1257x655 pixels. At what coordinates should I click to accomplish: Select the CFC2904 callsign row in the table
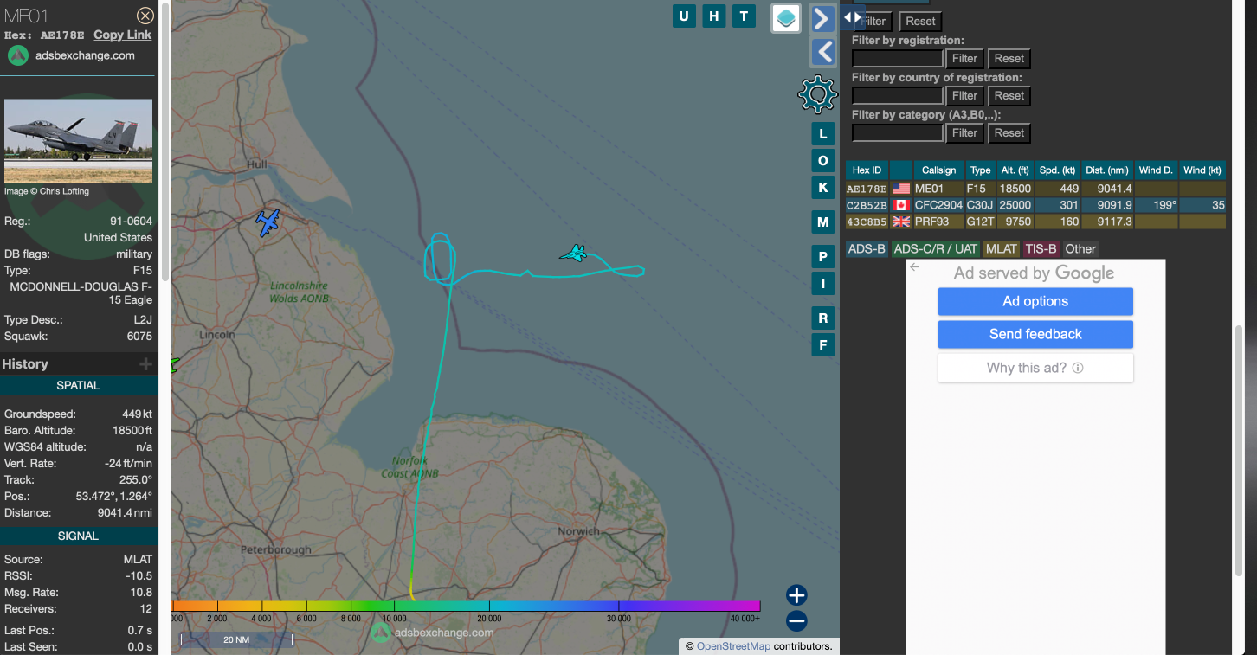[x=1036, y=205]
